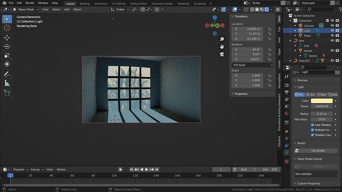Image resolution: width=342 pixels, height=192 pixels.
Task: Switch to rendered viewport shading
Action: (267, 9)
